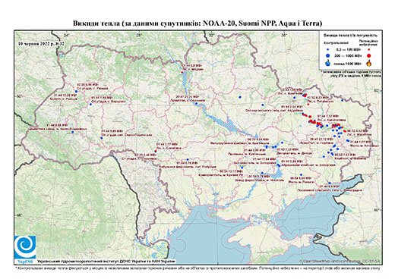Click the red marker near Kyiv reservoir
Image resolution: width=395 pixels, height=279 pixels.
click(182, 73)
